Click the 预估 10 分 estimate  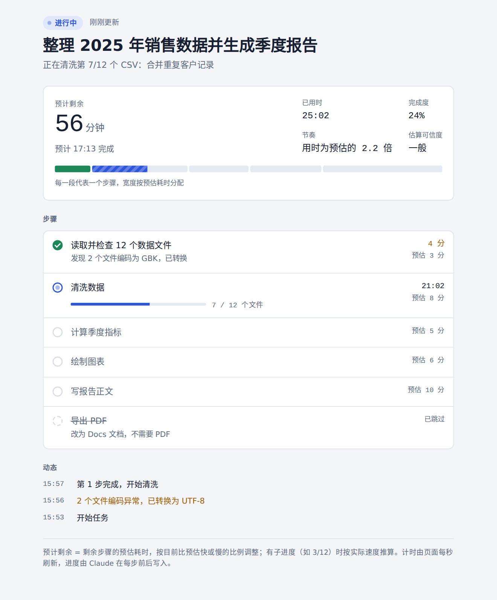426,390
